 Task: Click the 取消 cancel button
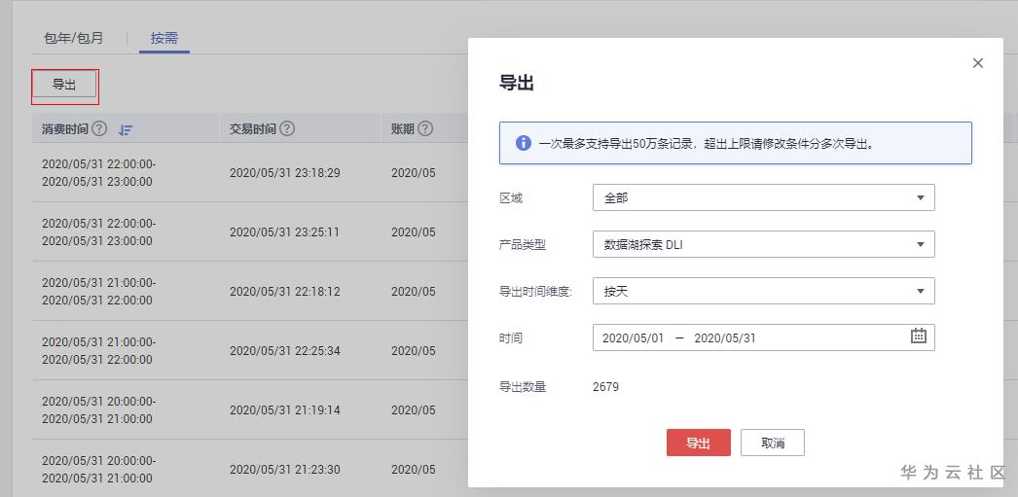772,443
